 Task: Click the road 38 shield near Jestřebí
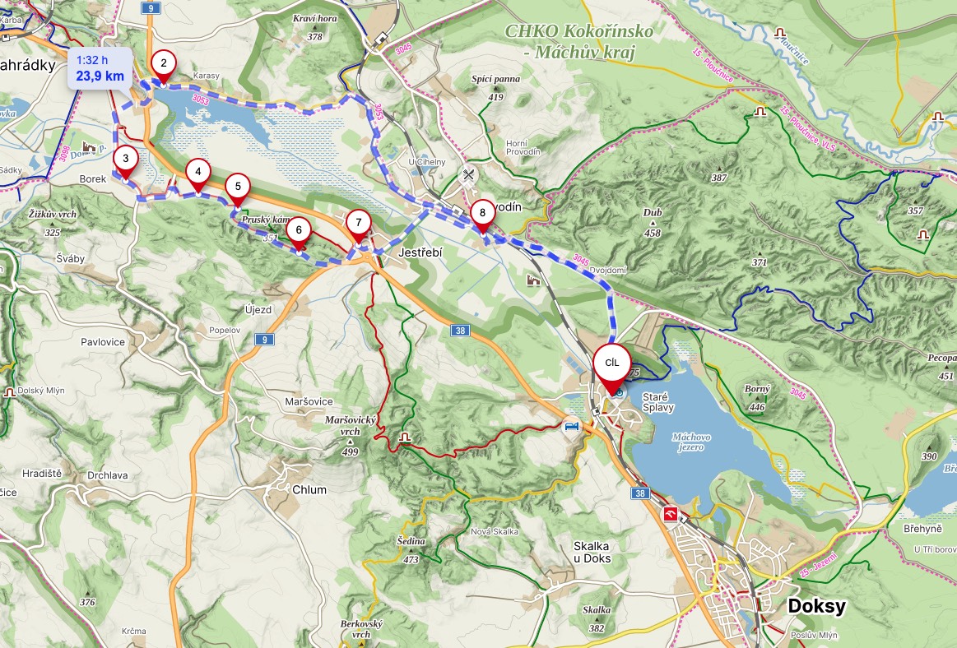[460, 331]
